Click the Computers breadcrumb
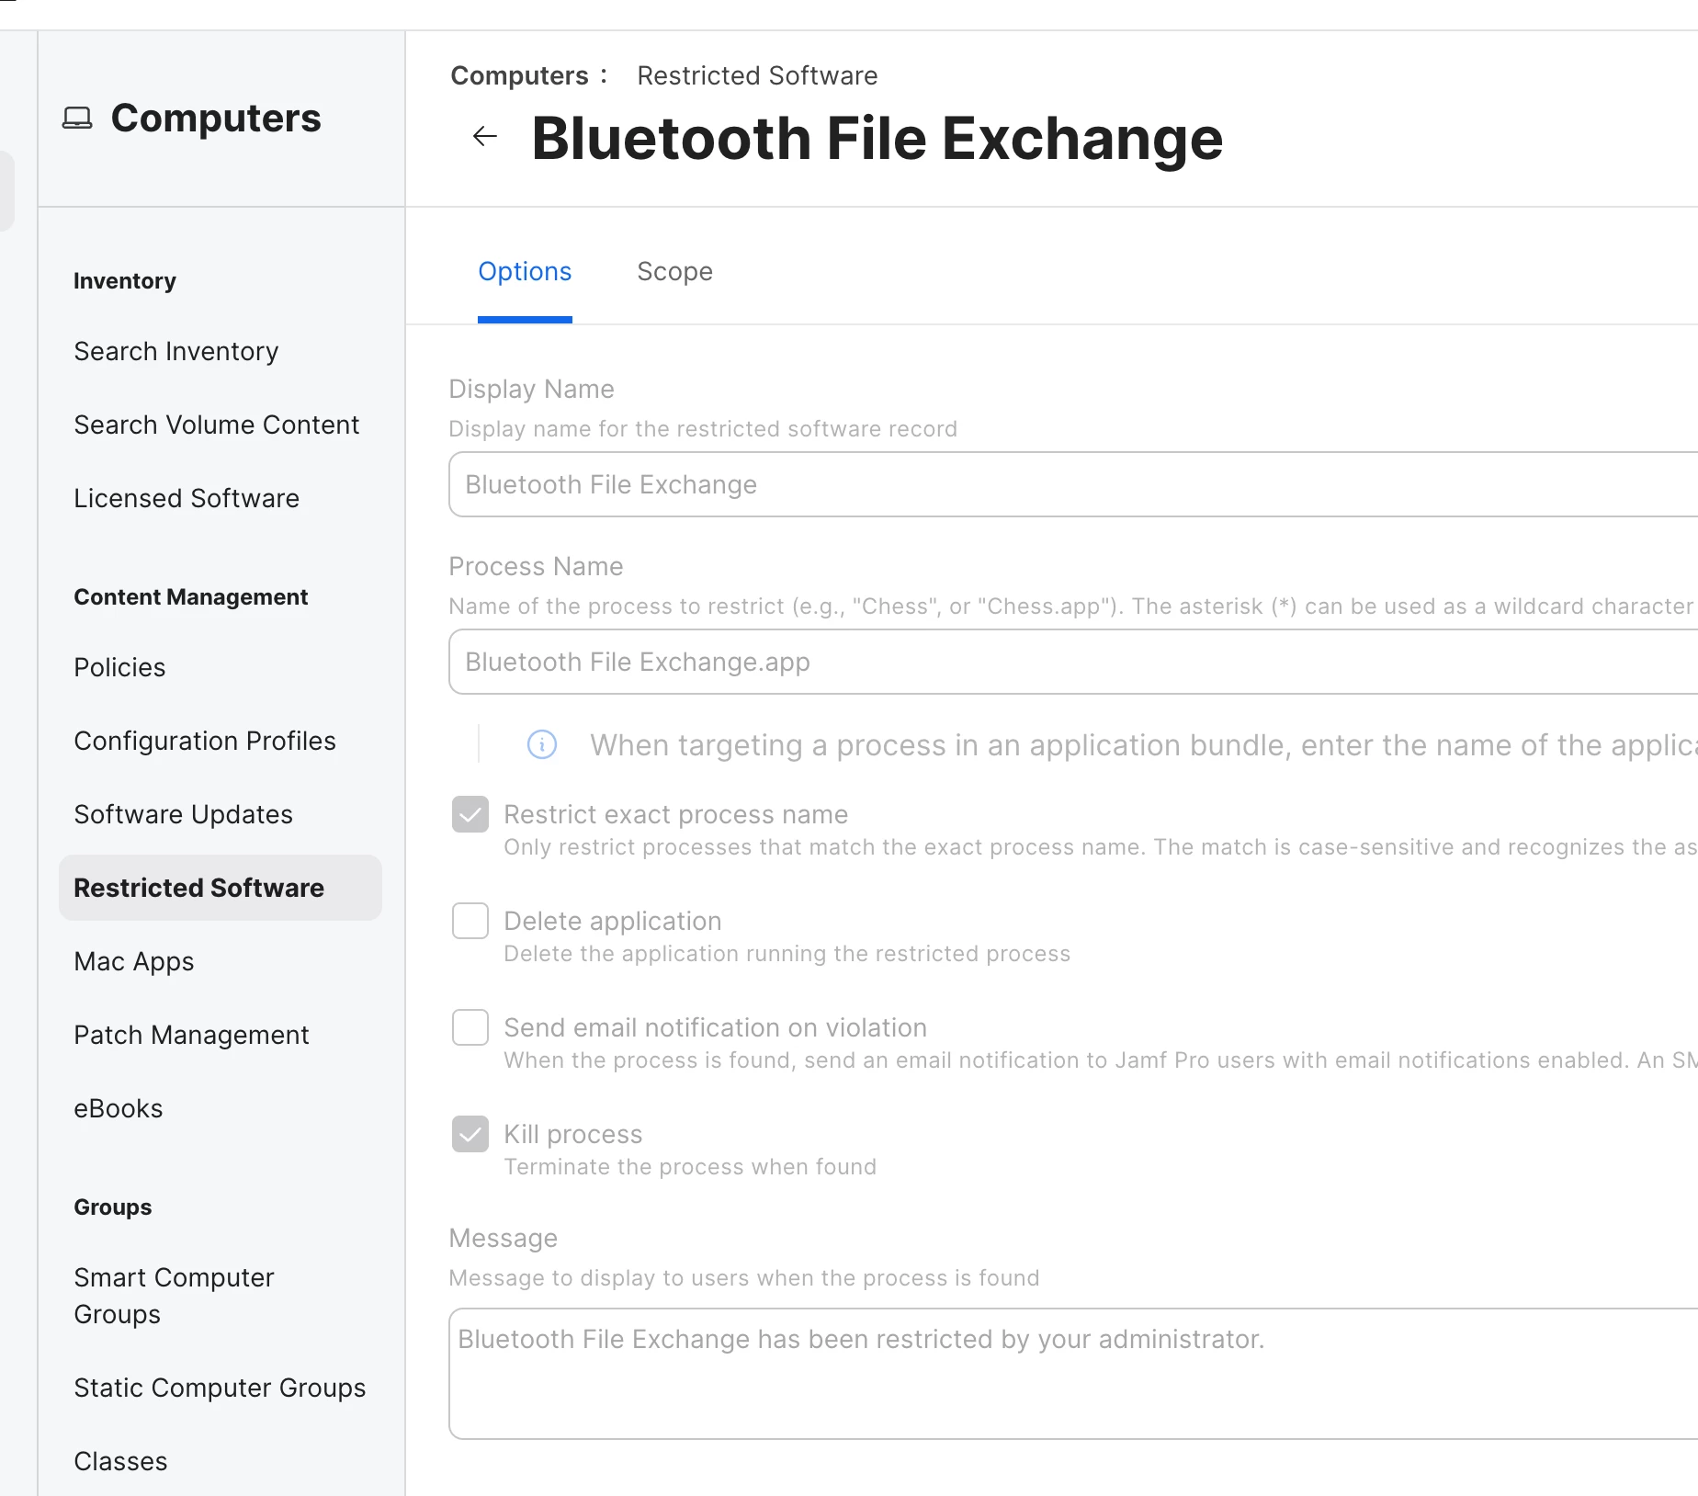This screenshot has width=1698, height=1496. pyautogui.click(x=519, y=75)
